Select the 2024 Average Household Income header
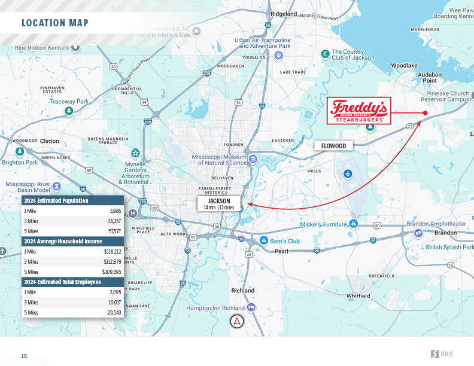The height and width of the screenshot is (366, 474). [73, 241]
